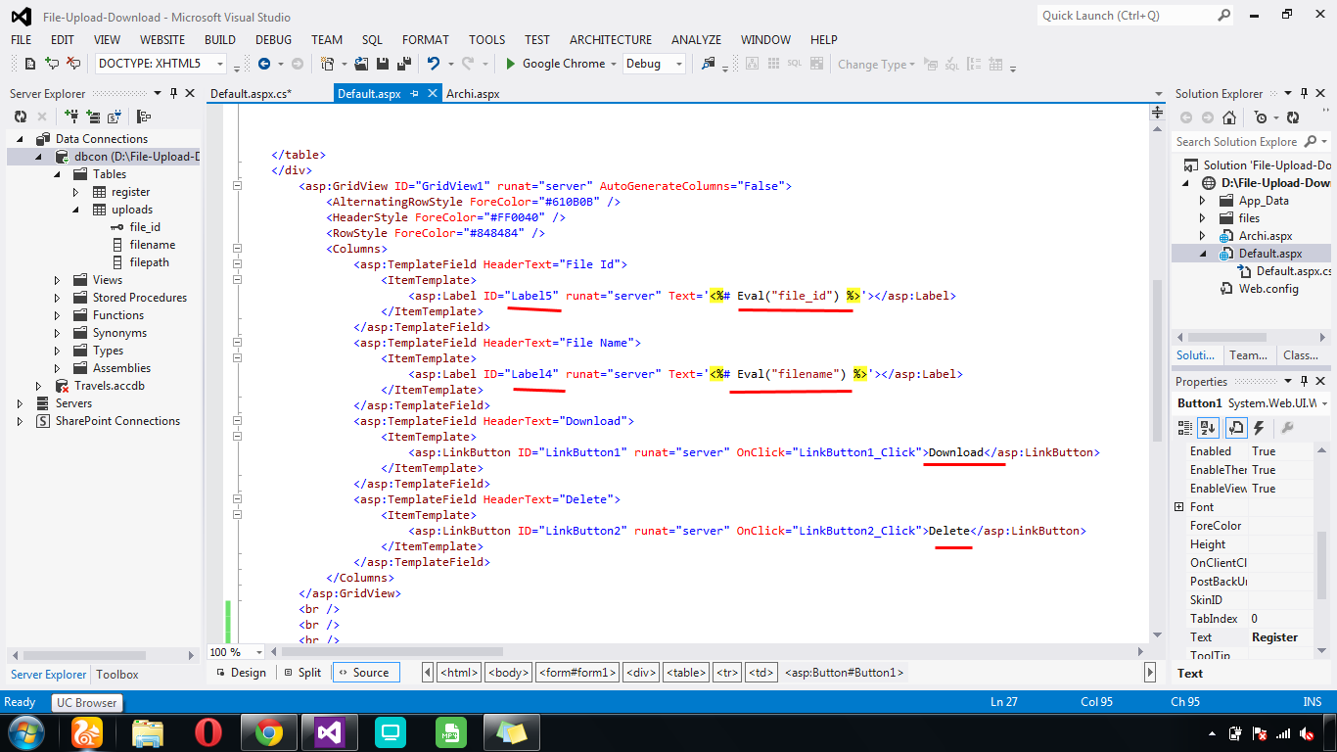1337x752 pixels.
Task: Click Save All icon in toolbar
Action: click(403, 64)
